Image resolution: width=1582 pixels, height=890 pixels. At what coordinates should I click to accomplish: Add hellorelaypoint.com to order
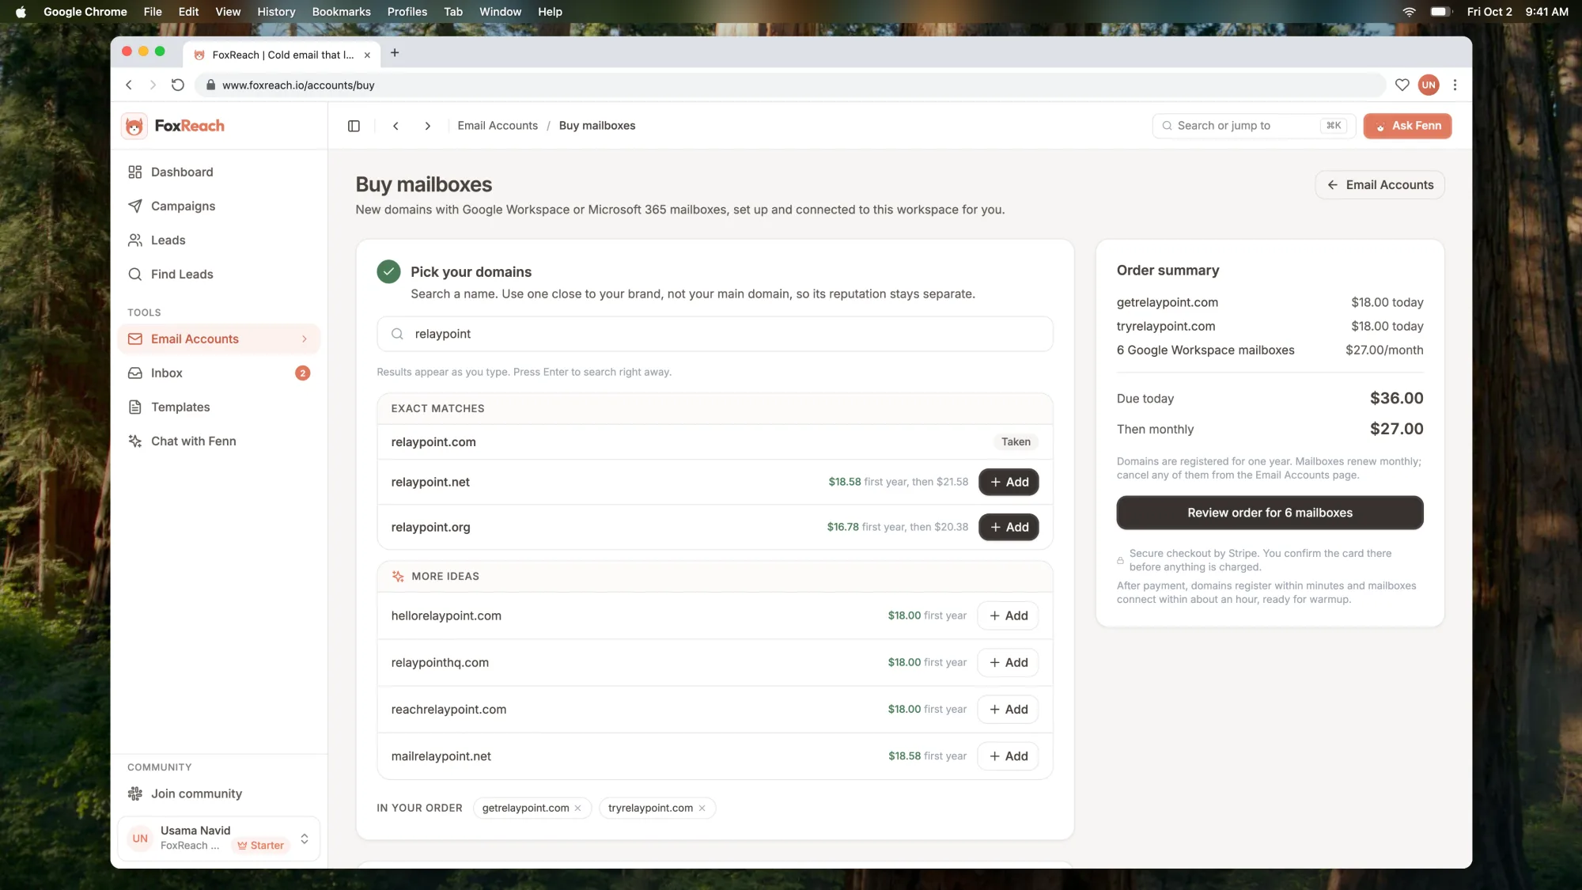point(1009,615)
